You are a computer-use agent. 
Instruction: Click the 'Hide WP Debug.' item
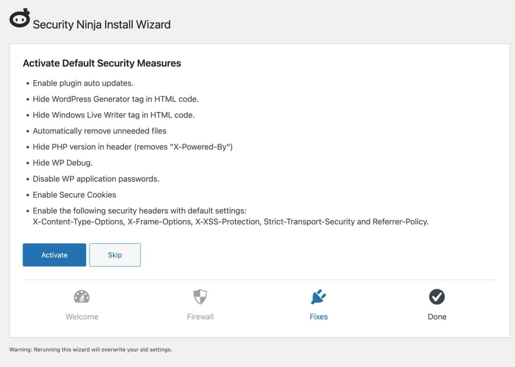click(x=63, y=163)
